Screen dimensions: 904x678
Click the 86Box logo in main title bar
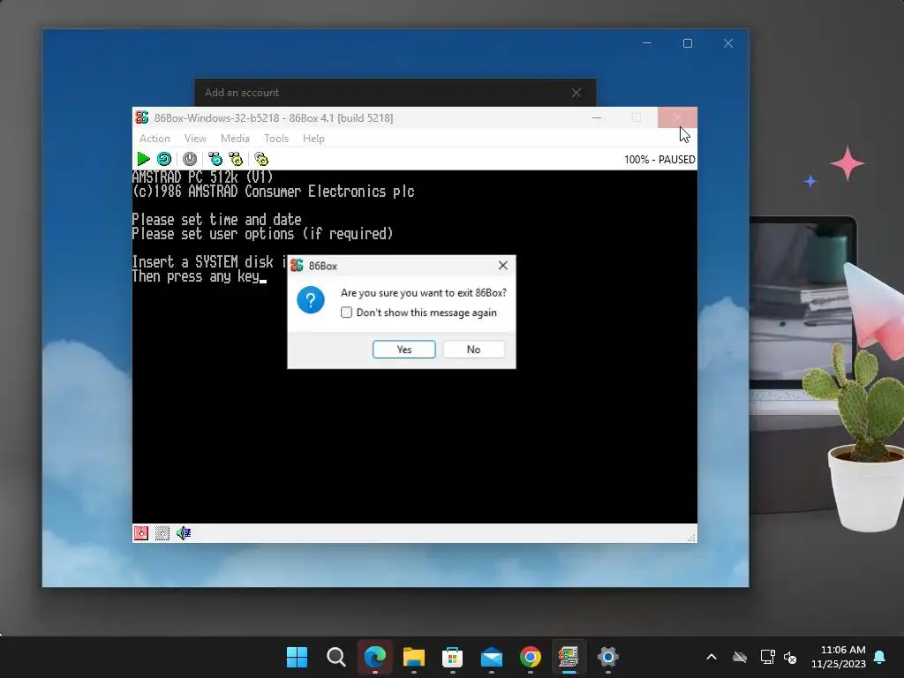tap(142, 117)
